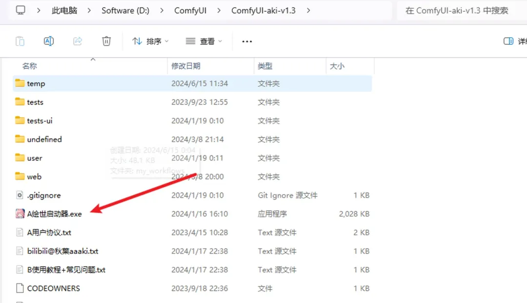Image resolution: width=527 pixels, height=303 pixels.
Task: Click the share icon in toolbar
Action: pos(78,41)
